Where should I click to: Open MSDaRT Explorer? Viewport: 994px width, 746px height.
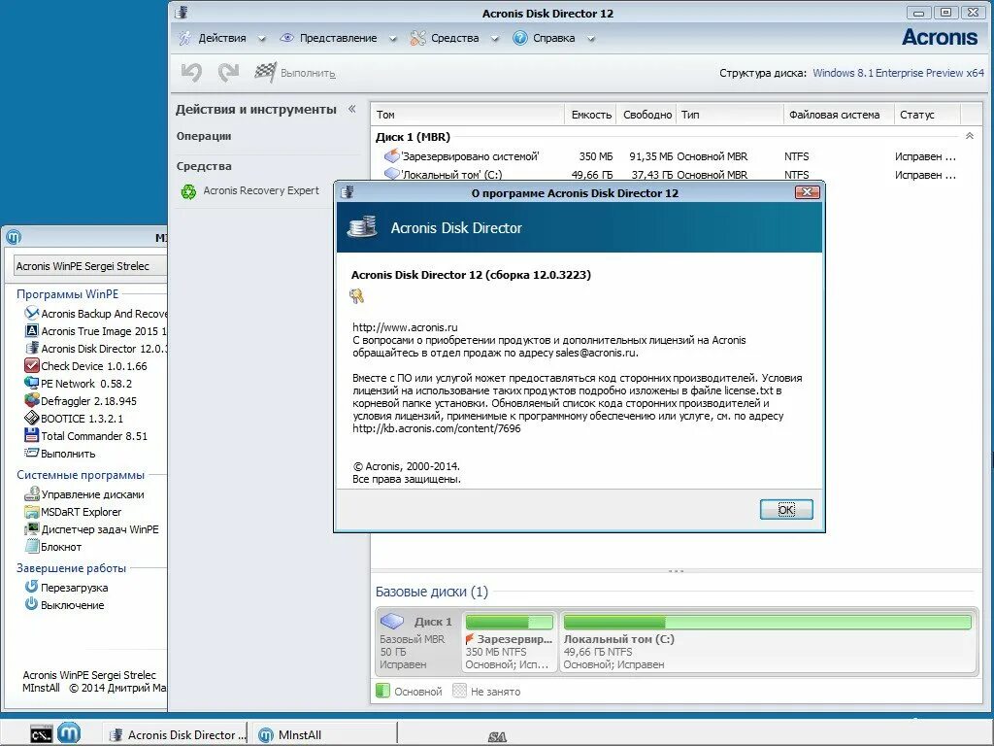pos(73,512)
